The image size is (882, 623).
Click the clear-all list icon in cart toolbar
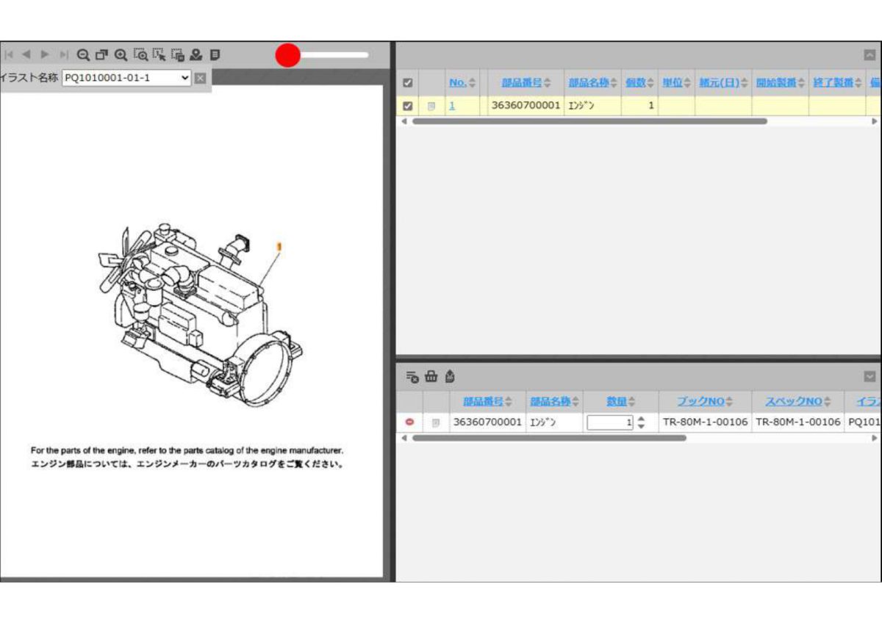click(x=412, y=377)
